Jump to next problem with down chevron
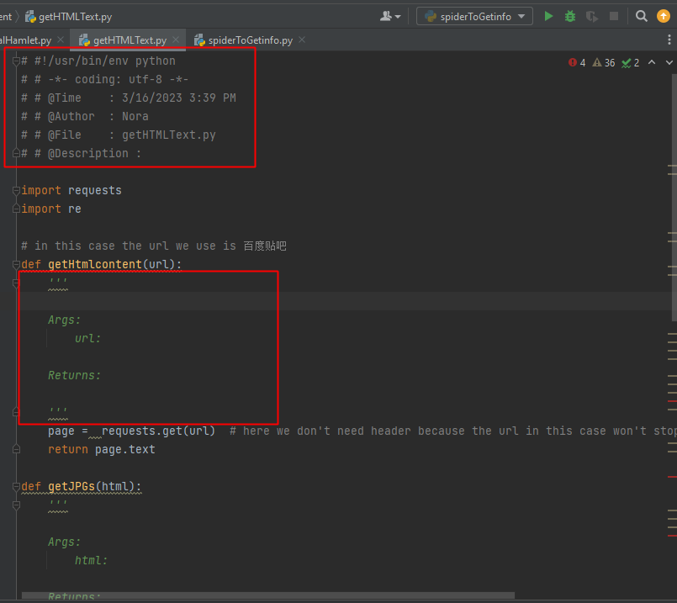The width and height of the screenshot is (677, 603). [669, 61]
